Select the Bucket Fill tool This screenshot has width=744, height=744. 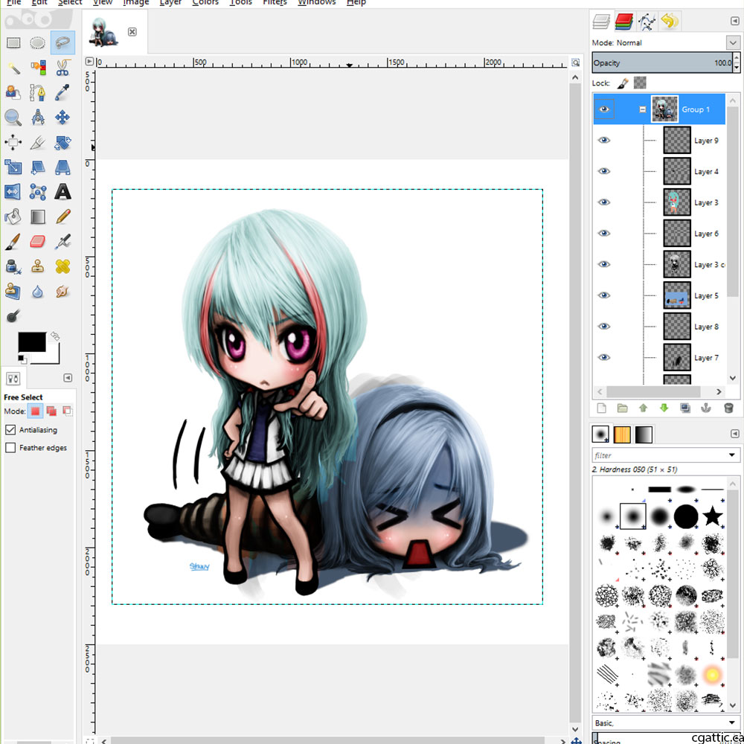(x=13, y=217)
